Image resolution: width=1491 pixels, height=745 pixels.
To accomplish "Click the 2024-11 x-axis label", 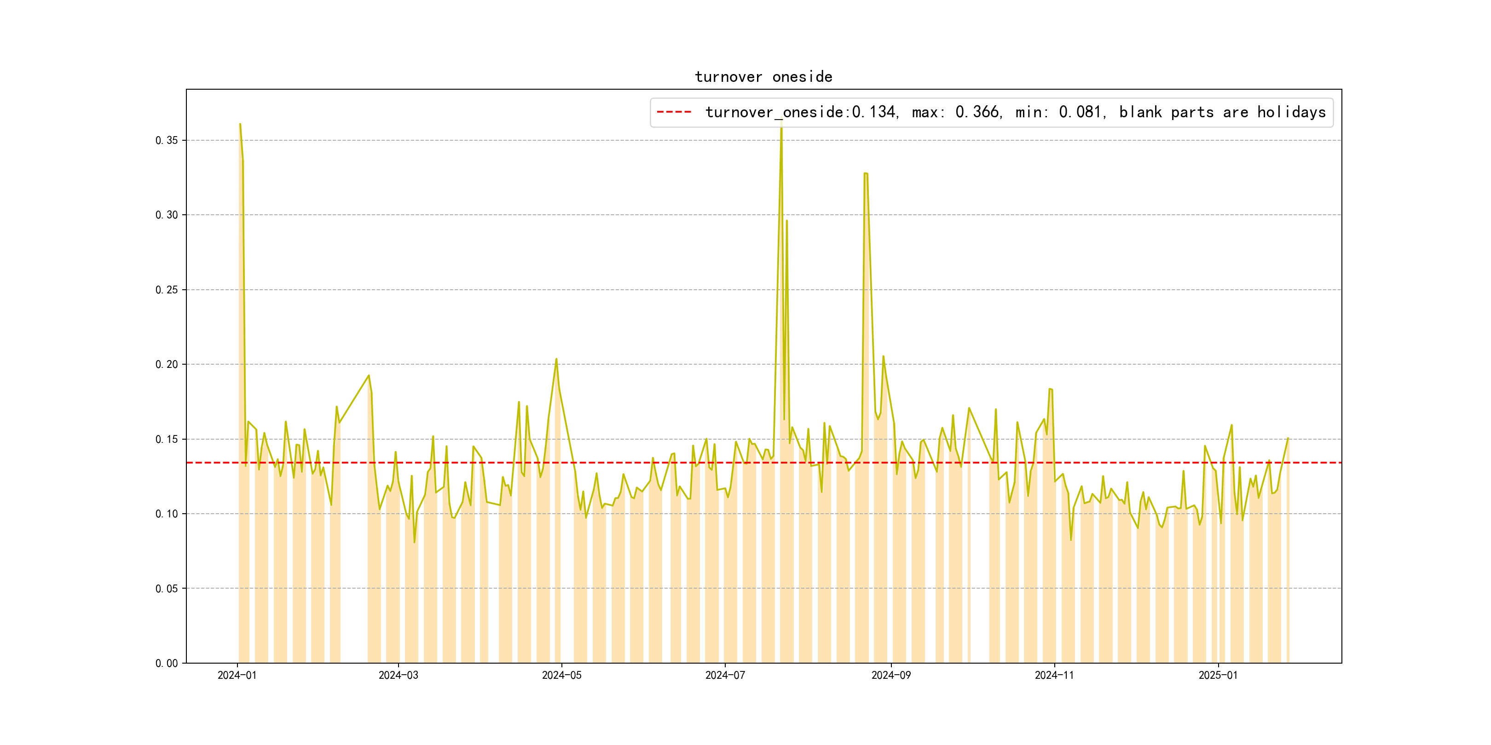I will coord(1054,675).
